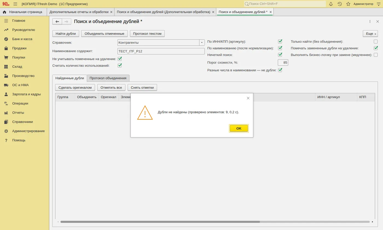Screen dimensions: 383x230
Task: Toggle Считать количество использований checkbox
Action: [120, 65]
